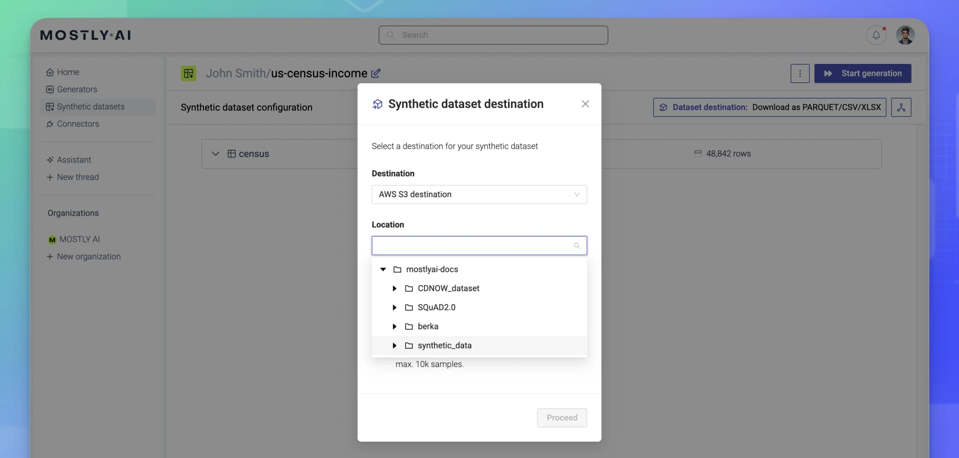
Task: Expand the synthetic_data folder
Action: (x=395, y=346)
